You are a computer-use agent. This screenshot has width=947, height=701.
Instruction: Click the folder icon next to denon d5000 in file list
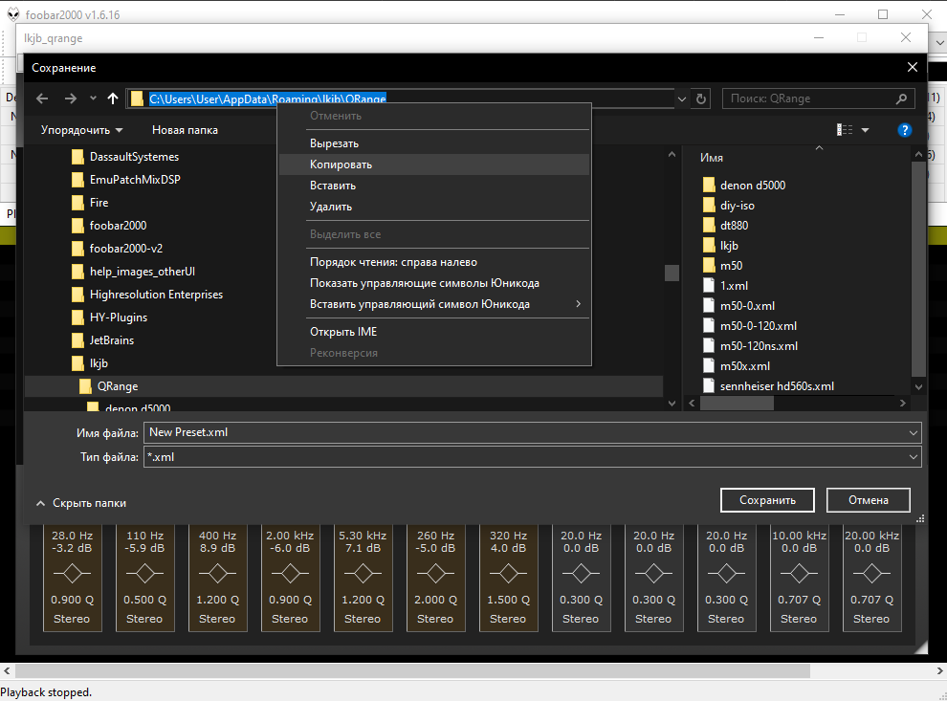[709, 186]
